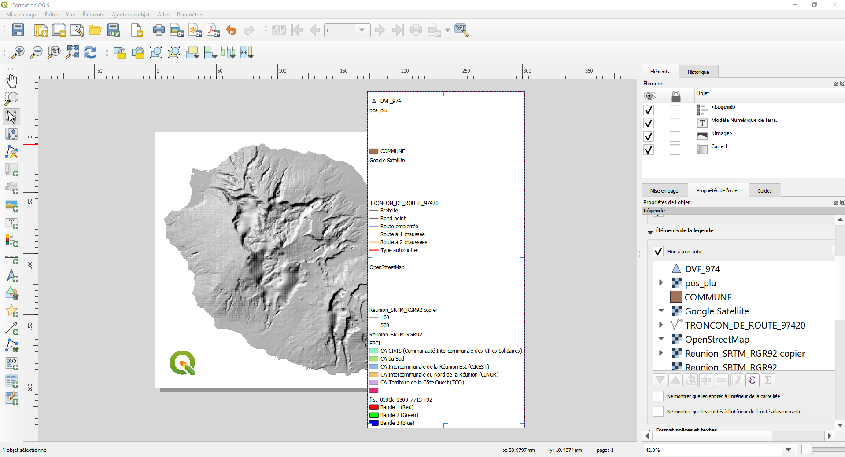Select the Add Legend tool

(x=11, y=241)
